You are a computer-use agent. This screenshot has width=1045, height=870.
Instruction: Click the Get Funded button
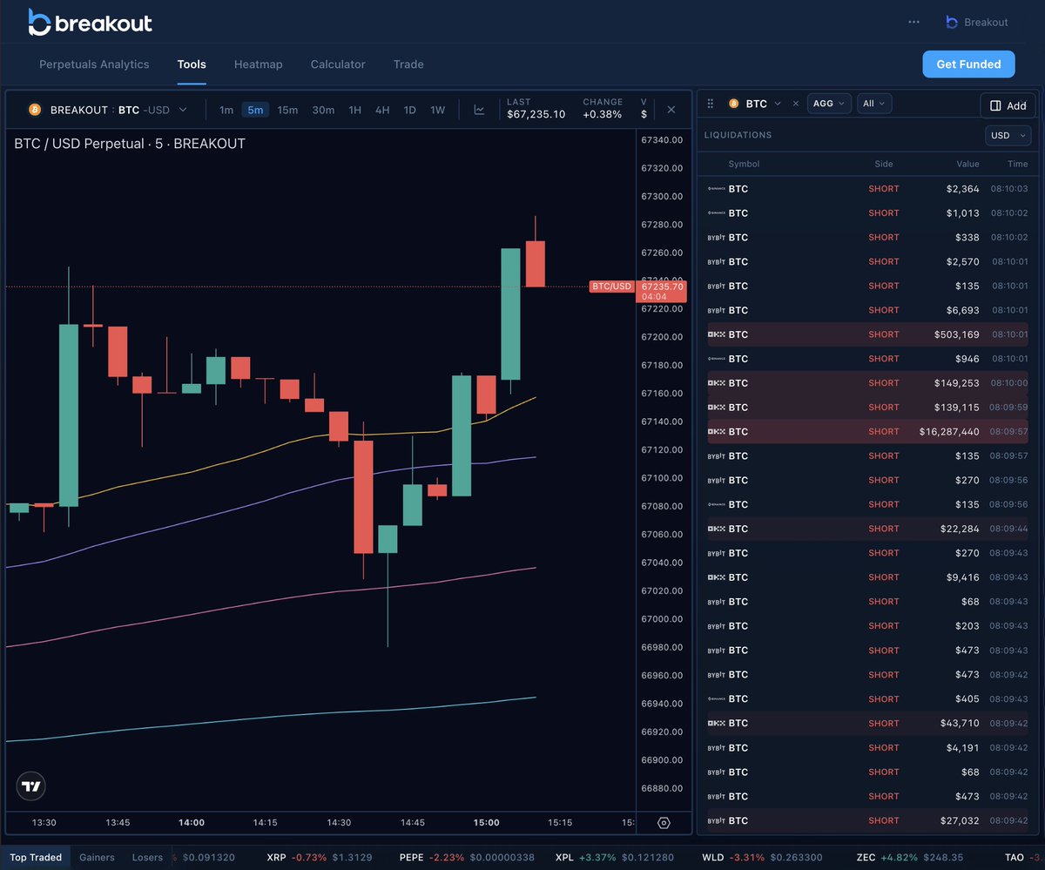(x=968, y=64)
